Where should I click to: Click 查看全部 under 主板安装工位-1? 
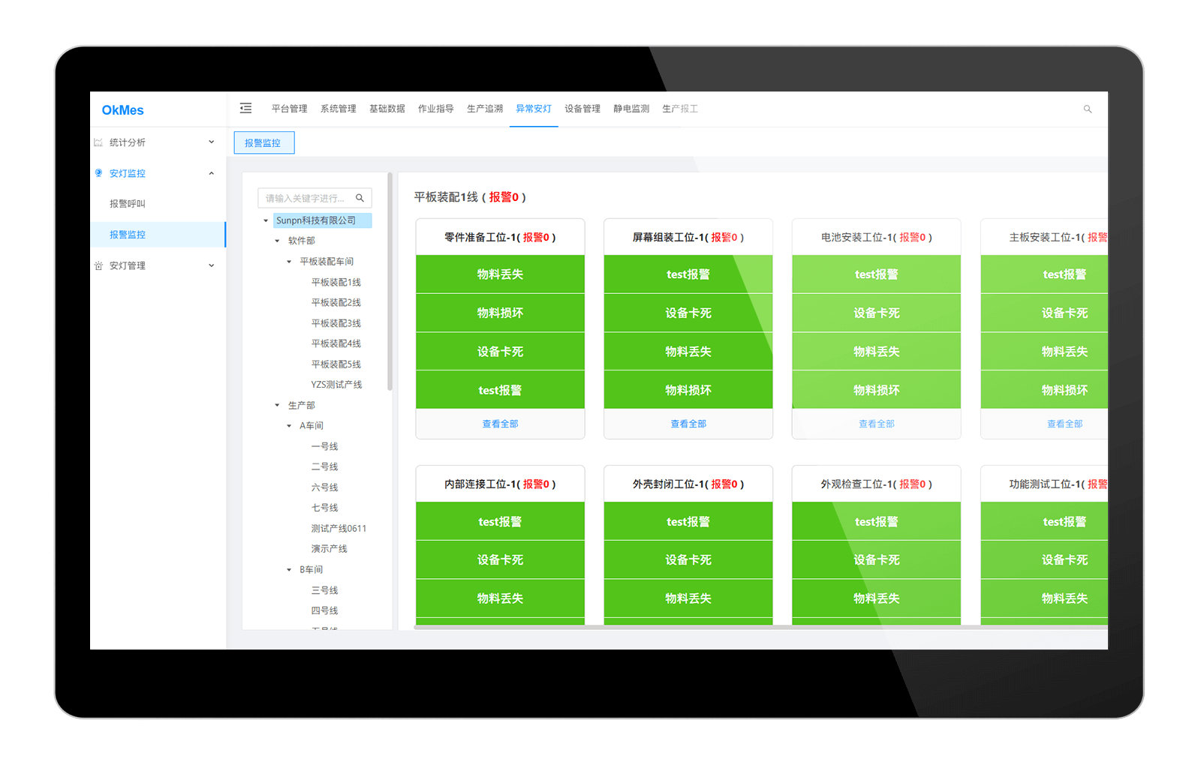tap(1064, 424)
